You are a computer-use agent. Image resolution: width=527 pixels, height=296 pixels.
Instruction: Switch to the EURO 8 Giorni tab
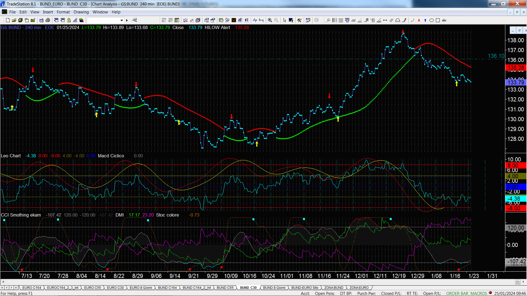click(x=141, y=288)
